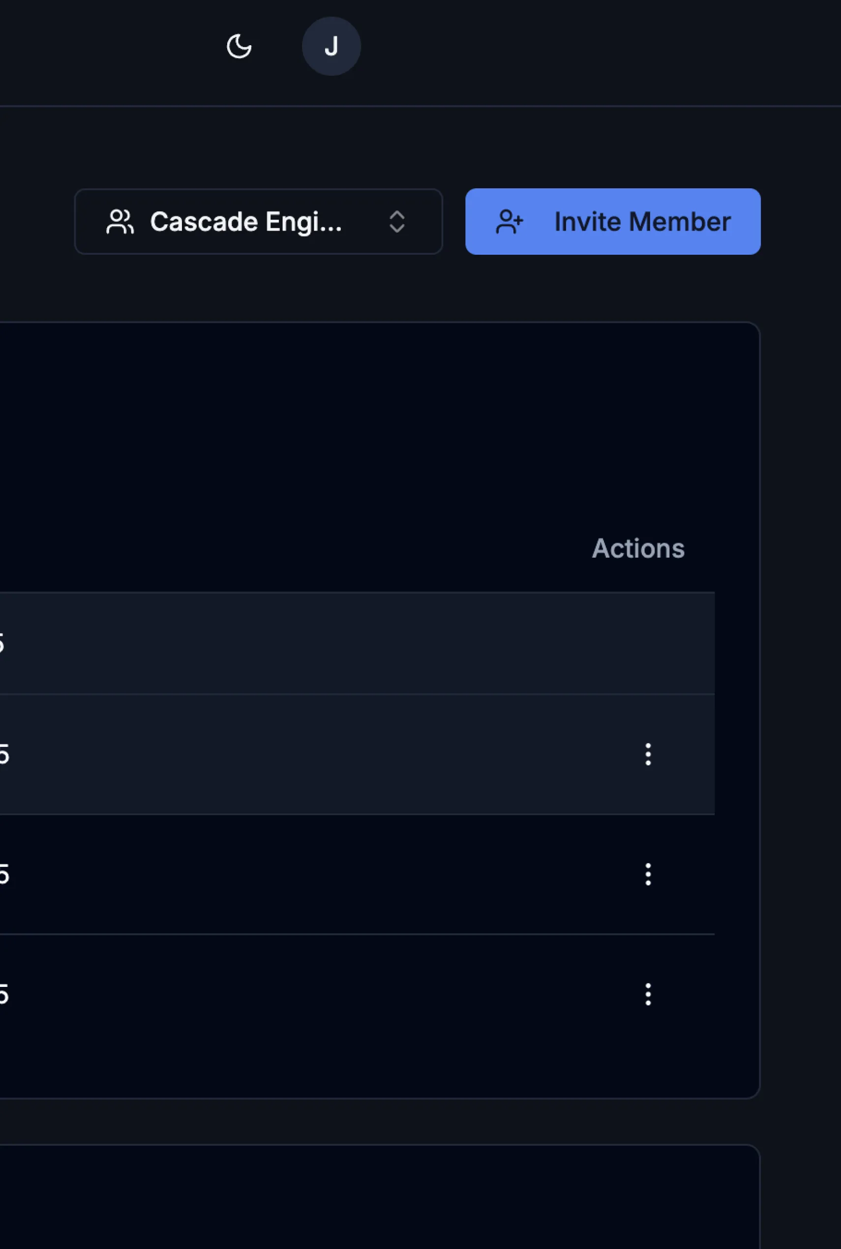Click the up-down chevron icon on the team selector
This screenshot has height=1249, width=841.
click(x=397, y=222)
